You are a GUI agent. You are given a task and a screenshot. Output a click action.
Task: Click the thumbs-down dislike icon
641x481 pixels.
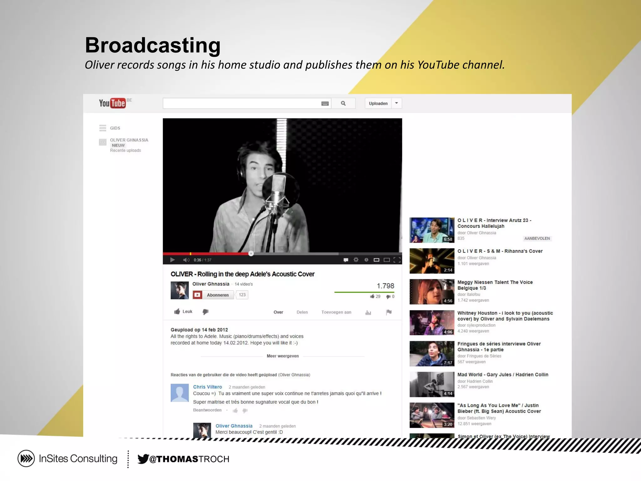click(x=205, y=312)
